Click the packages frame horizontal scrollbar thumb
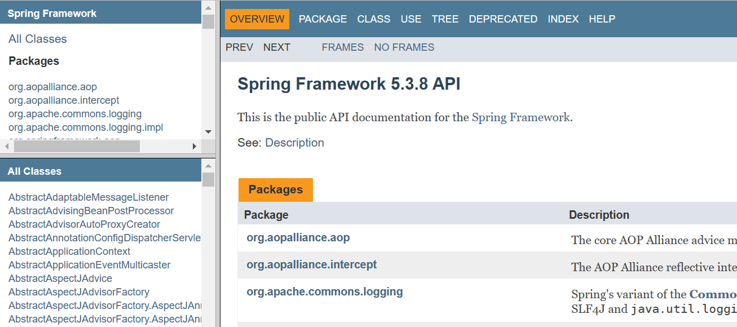 pyautogui.click(x=77, y=146)
